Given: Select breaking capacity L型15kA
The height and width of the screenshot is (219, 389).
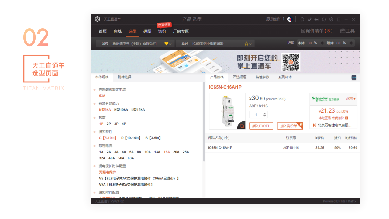Looking at the screenshot, I should [138, 110].
